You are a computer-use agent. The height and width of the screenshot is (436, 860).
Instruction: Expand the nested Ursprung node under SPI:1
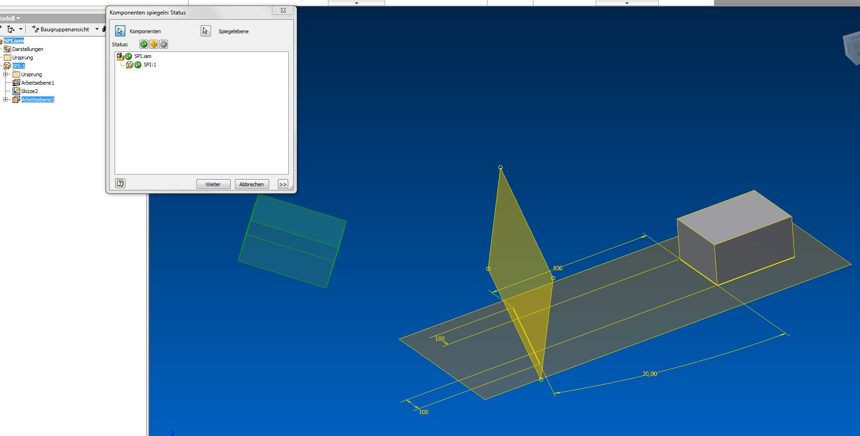[x=5, y=74]
